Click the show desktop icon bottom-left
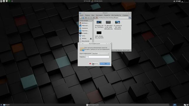This screenshot has width=189, height=106. click(1, 105)
